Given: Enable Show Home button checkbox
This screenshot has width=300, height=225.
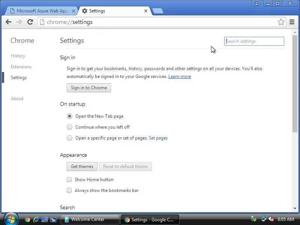Looking at the screenshot, I should pos(69,180).
